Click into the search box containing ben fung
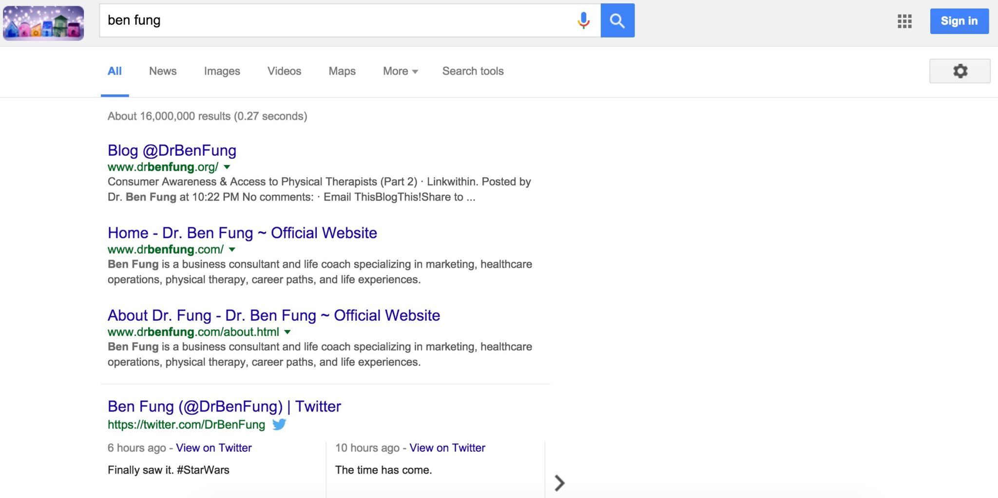Viewport: 998px width, 498px height. click(x=336, y=20)
